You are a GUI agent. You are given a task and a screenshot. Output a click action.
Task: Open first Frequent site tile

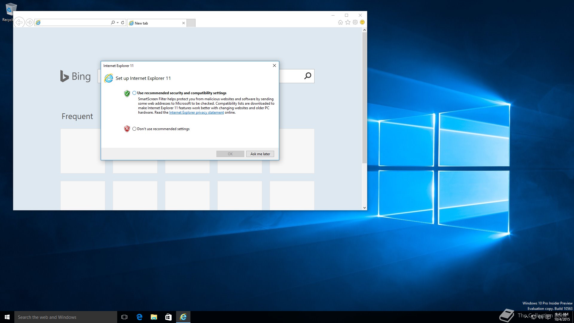click(x=83, y=151)
